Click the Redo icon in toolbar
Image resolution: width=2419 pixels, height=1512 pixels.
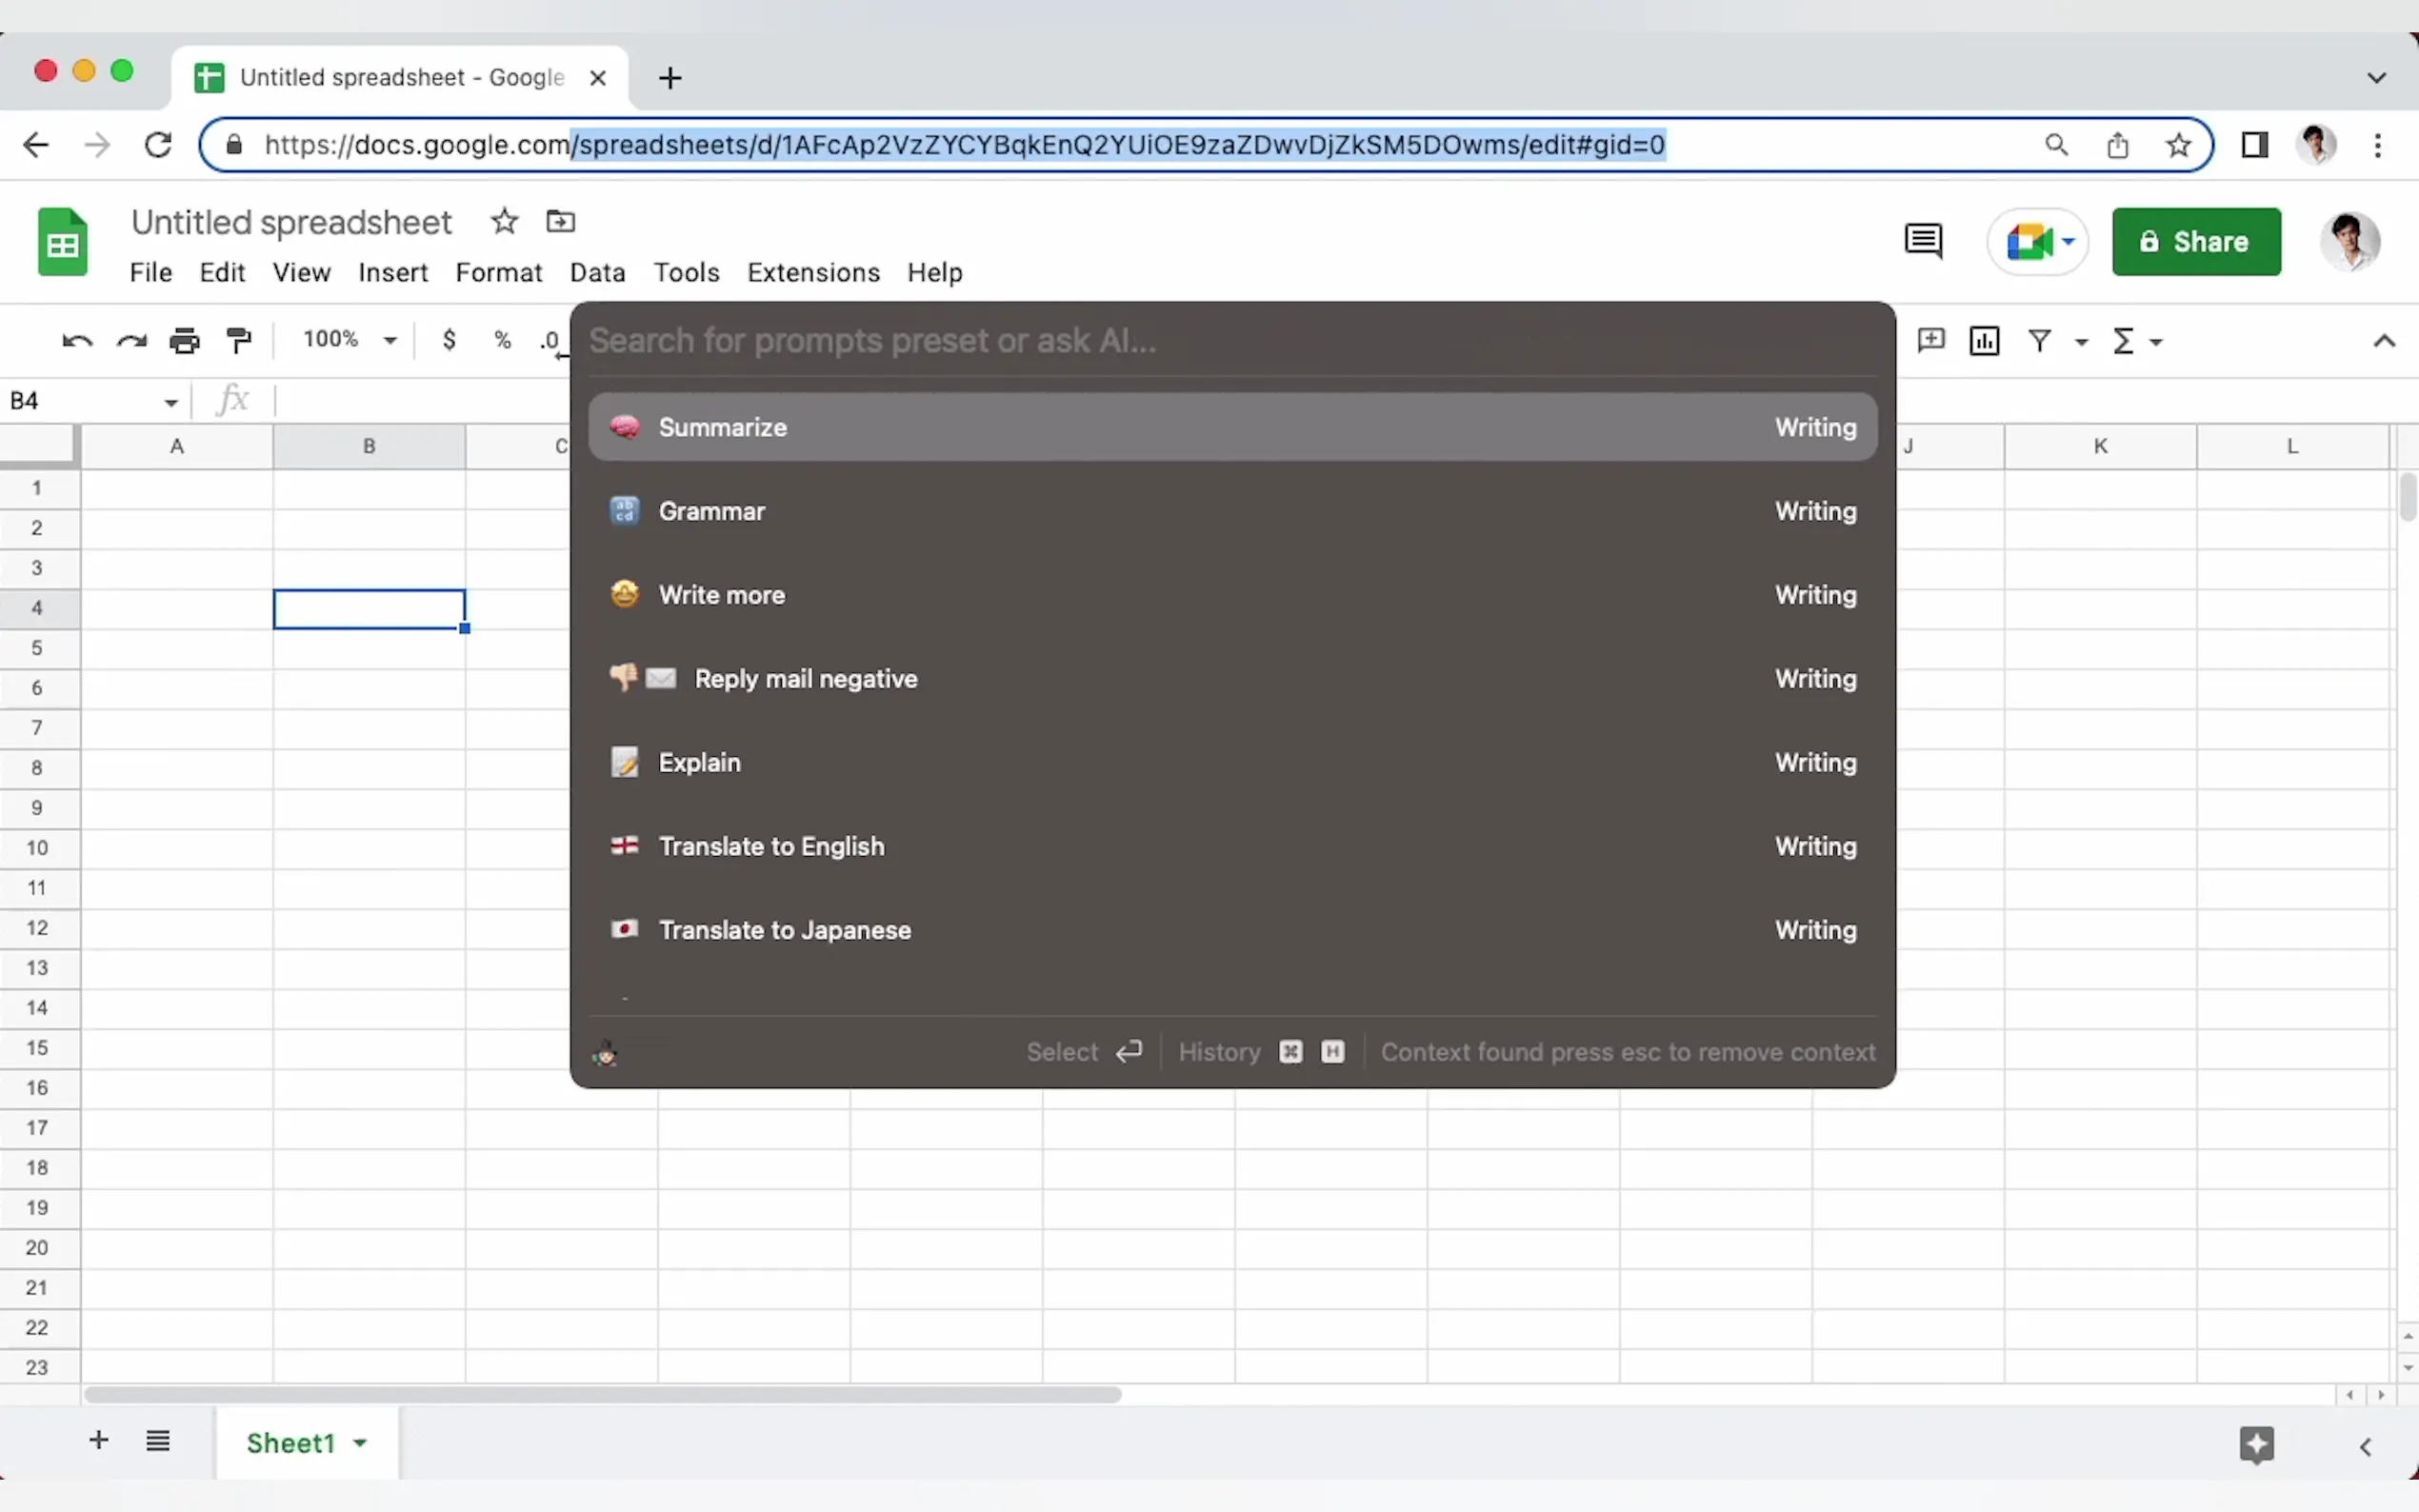click(x=131, y=341)
